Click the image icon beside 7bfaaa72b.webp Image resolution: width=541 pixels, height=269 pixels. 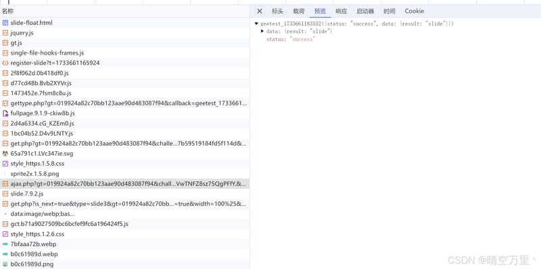pyautogui.click(x=5, y=244)
